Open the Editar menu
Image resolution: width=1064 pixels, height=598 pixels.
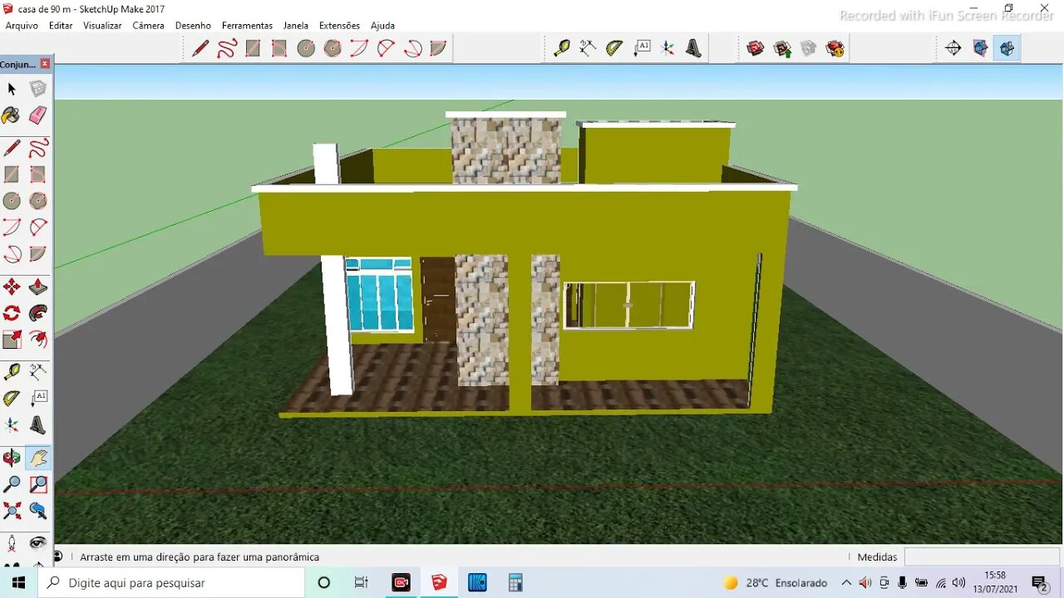(x=61, y=26)
